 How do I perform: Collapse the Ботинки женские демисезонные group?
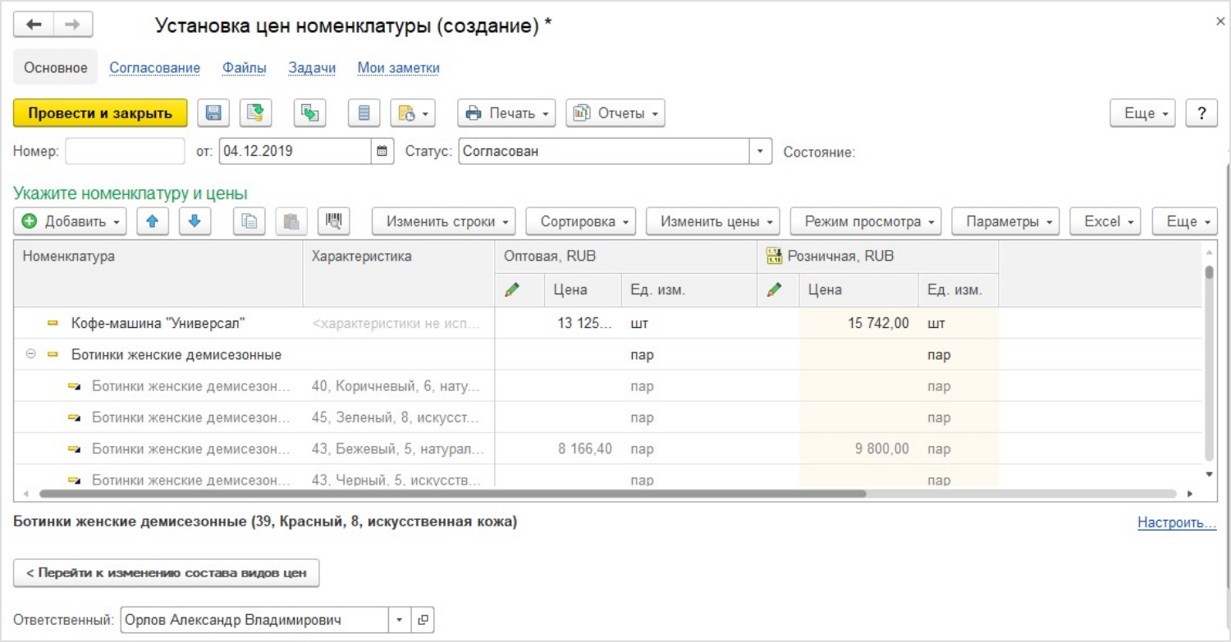click(x=31, y=355)
